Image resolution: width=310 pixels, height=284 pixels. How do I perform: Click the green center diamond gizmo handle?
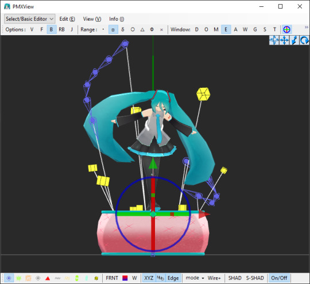(x=153, y=214)
